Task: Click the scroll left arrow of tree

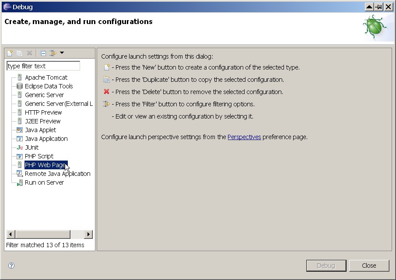Action: point(11,234)
